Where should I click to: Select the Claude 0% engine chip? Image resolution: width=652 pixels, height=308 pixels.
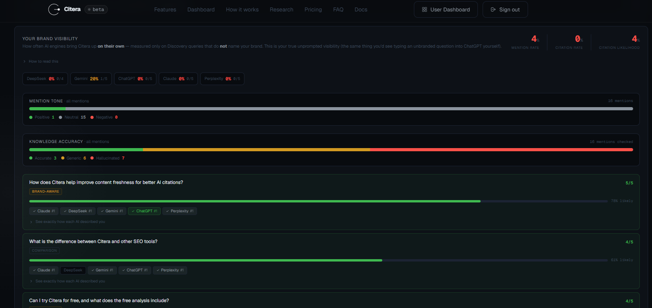coord(178,79)
